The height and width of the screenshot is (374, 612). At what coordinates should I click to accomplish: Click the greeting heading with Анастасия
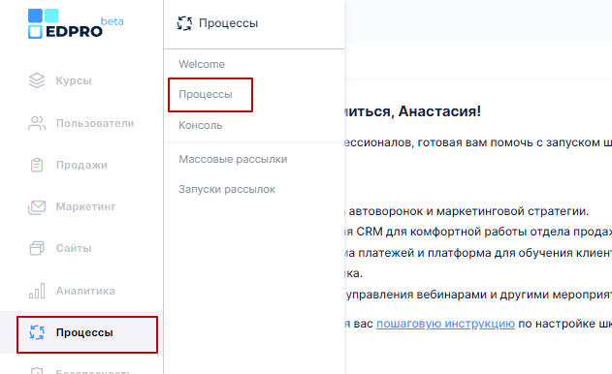point(413,111)
